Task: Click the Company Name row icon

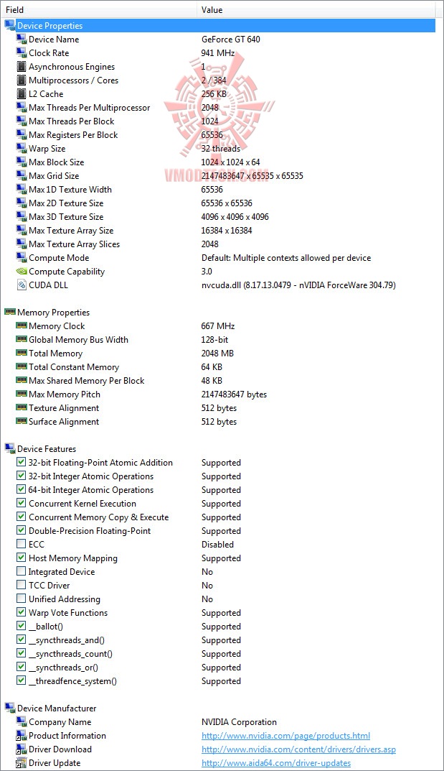Action: pyautogui.click(x=21, y=721)
